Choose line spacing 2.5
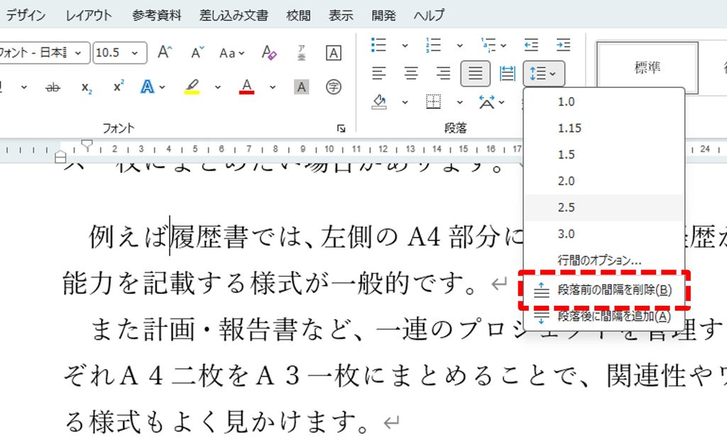 tap(604, 207)
